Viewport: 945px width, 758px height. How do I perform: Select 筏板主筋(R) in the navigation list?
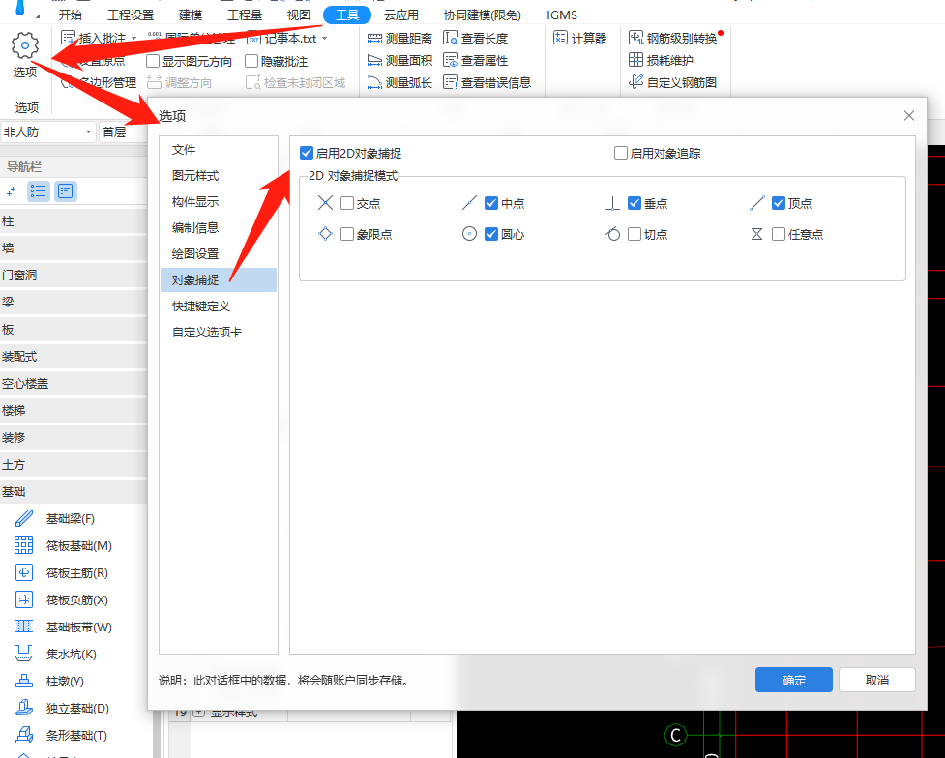click(x=61, y=573)
